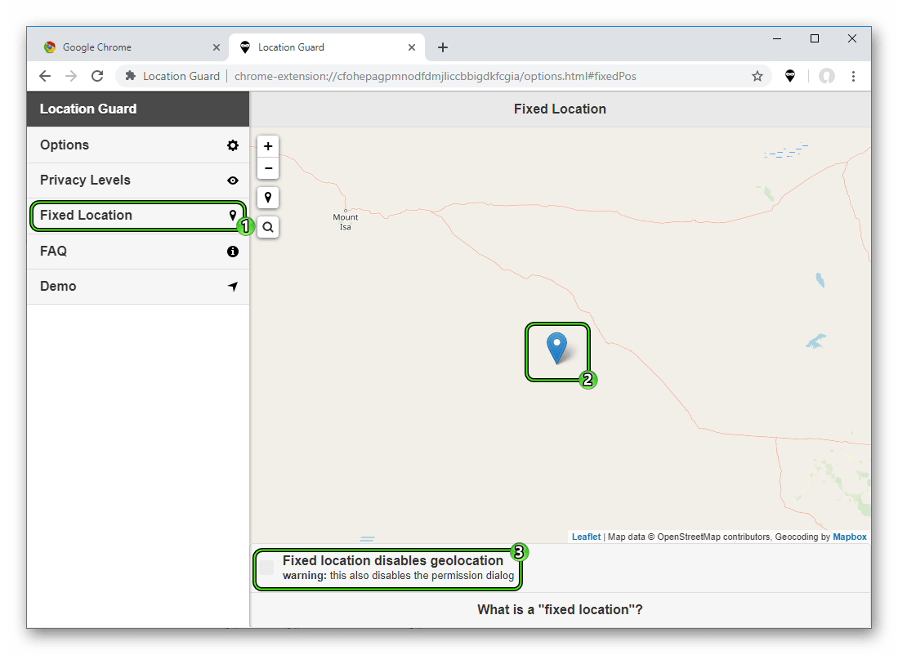
Task: Click the blue map marker pin
Action: [556, 348]
